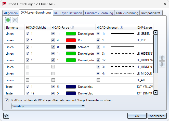Click the Elemente column header

tap(15, 27)
